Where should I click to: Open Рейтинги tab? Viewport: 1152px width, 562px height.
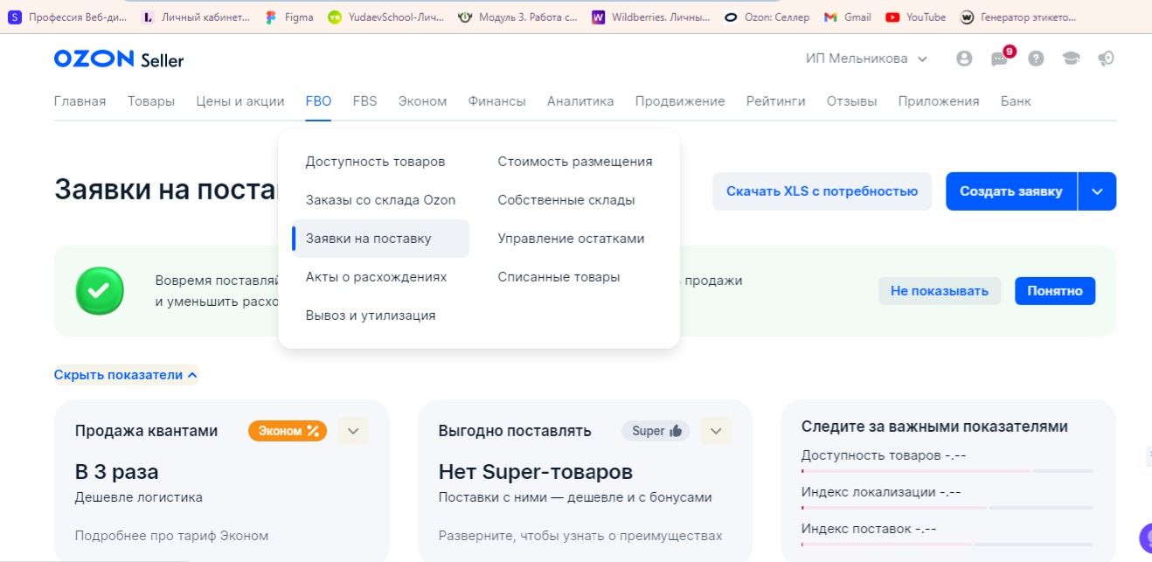pyautogui.click(x=776, y=101)
